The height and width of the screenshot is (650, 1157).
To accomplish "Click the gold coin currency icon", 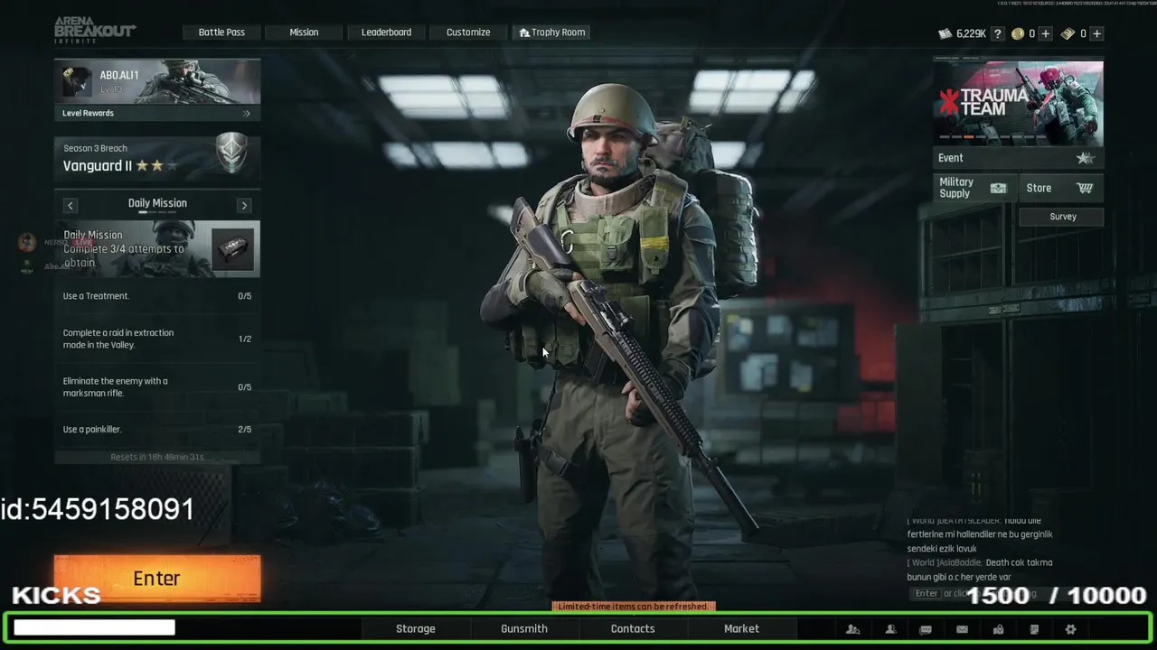I will (x=1018, y=33).
